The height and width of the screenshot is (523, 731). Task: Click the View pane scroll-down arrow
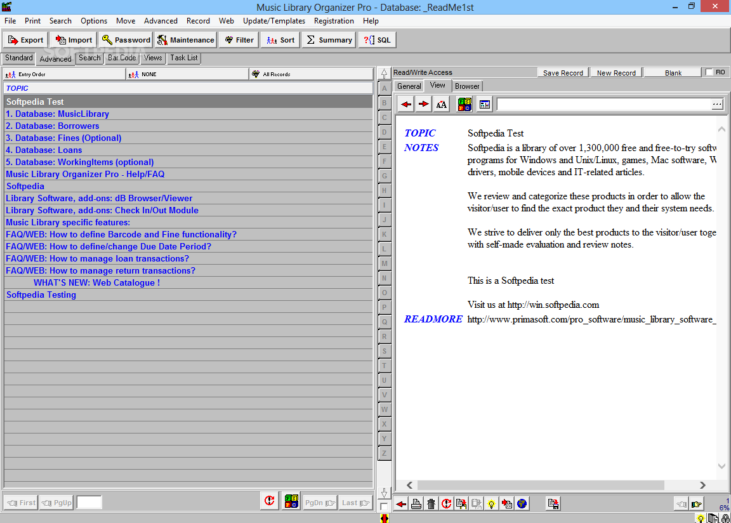[721, 466]
